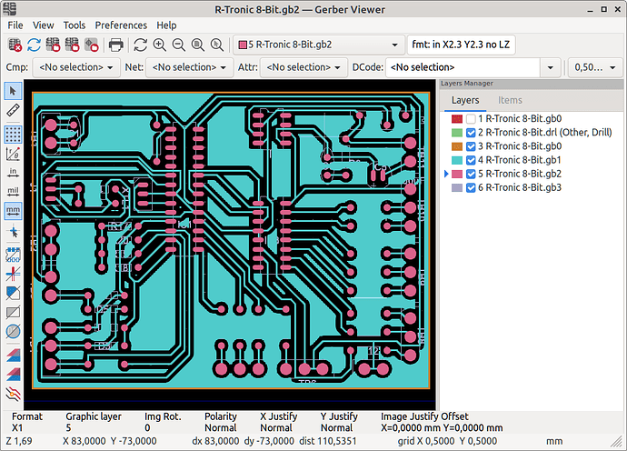The height and width of the screenshot is (451, 627).
Task: Open the Cmp selection dropdown
Action: click(x=76, y=67)
